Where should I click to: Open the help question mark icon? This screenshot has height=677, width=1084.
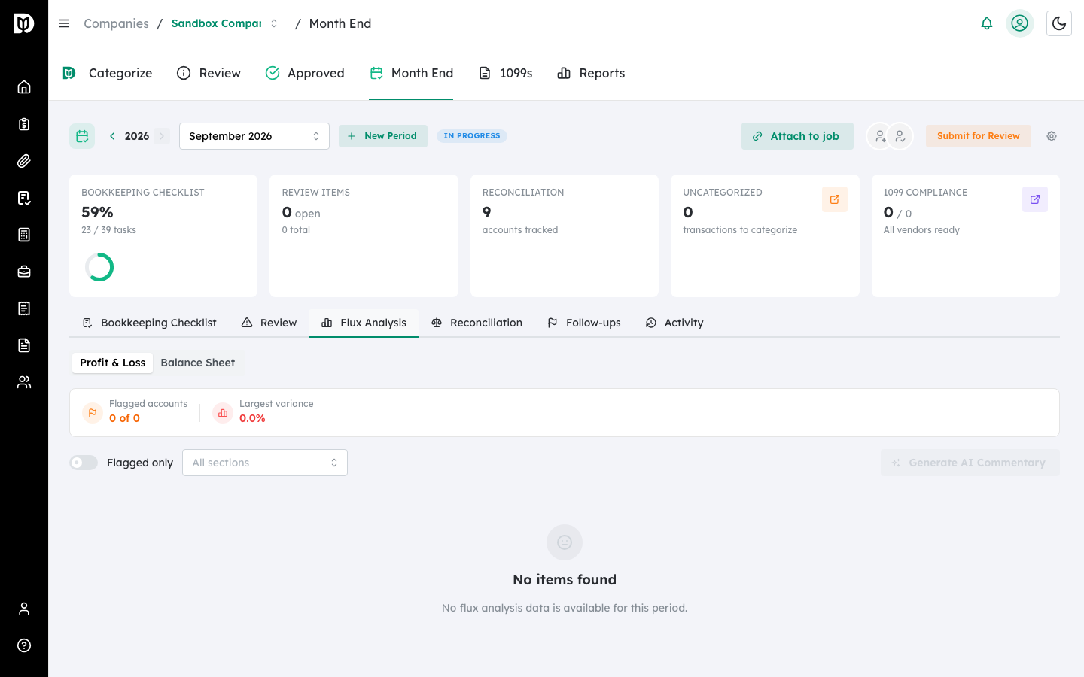[24, 645]
